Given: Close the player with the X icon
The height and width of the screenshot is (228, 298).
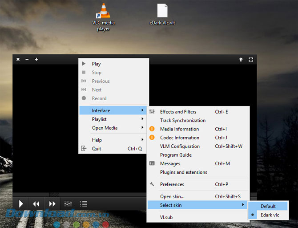Looking at the screenshot, I should point(18,59).
